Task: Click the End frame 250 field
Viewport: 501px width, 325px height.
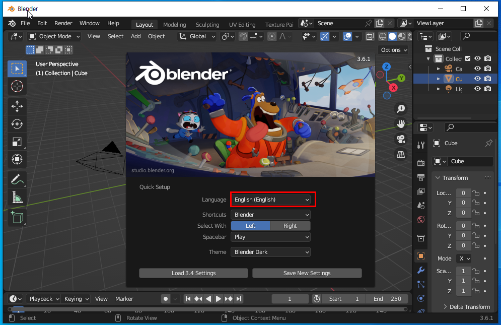Action: coord(387,299)
